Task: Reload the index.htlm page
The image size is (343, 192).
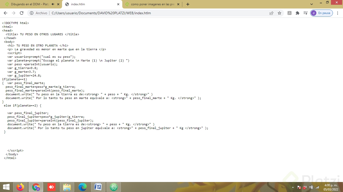Action: tap(22, 13)
